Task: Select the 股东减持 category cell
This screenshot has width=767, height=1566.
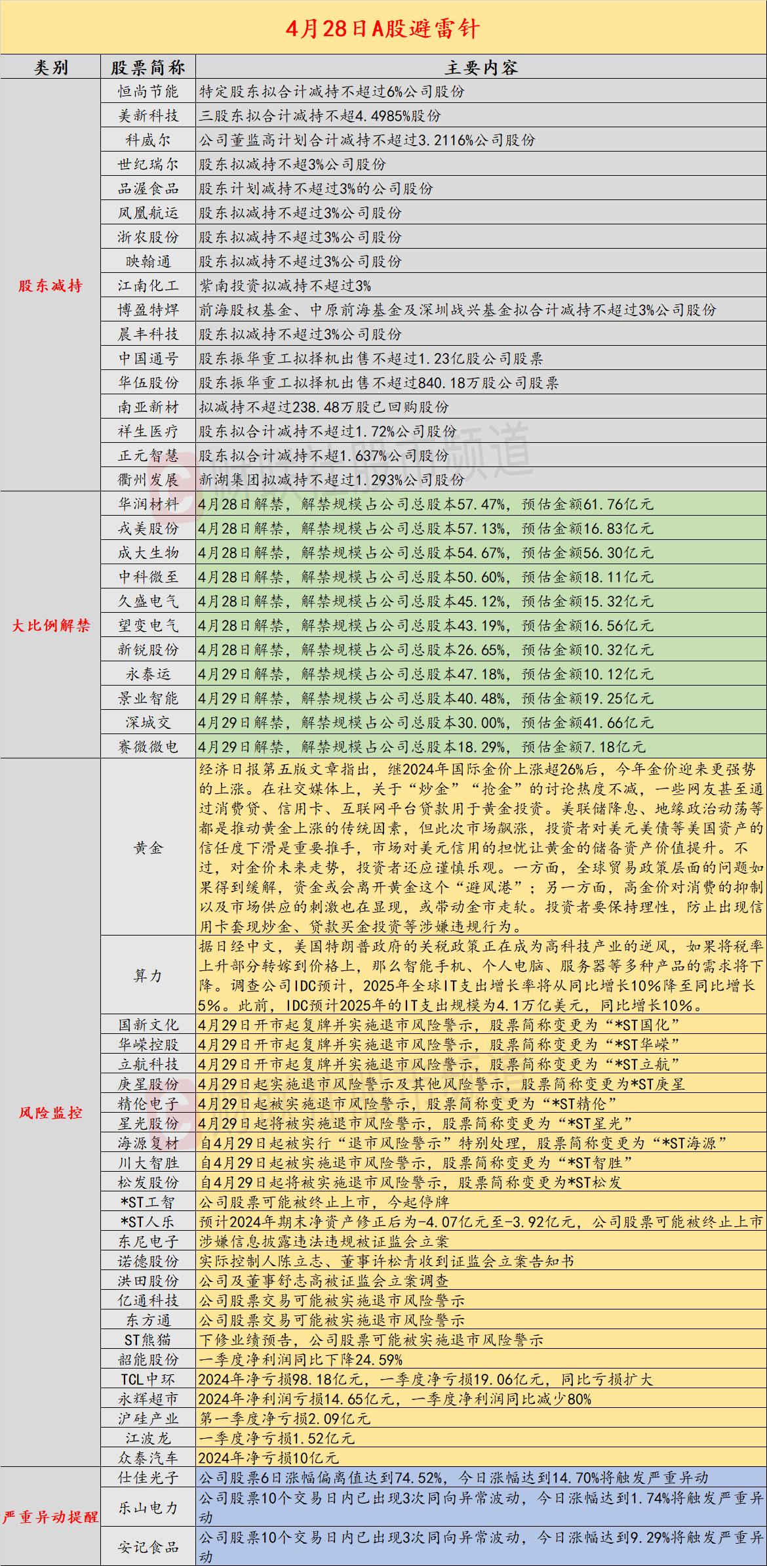Action: [x=50, y=285]
